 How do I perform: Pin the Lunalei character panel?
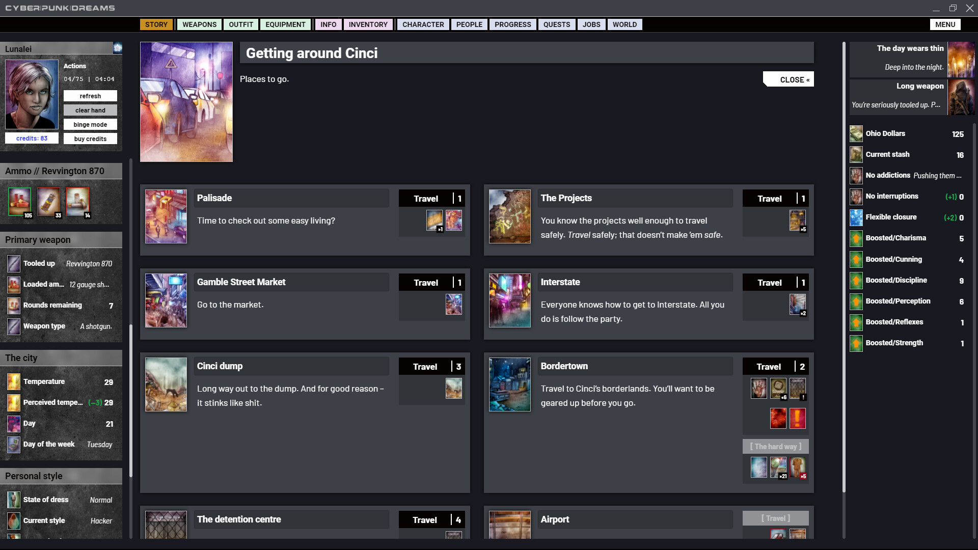pyautogui.click(x=118, y=47)
